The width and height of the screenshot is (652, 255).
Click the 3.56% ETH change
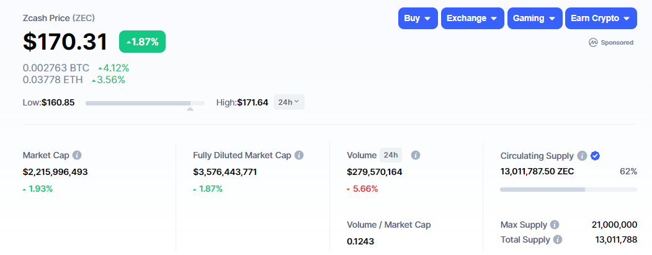(x=109, y=79)
